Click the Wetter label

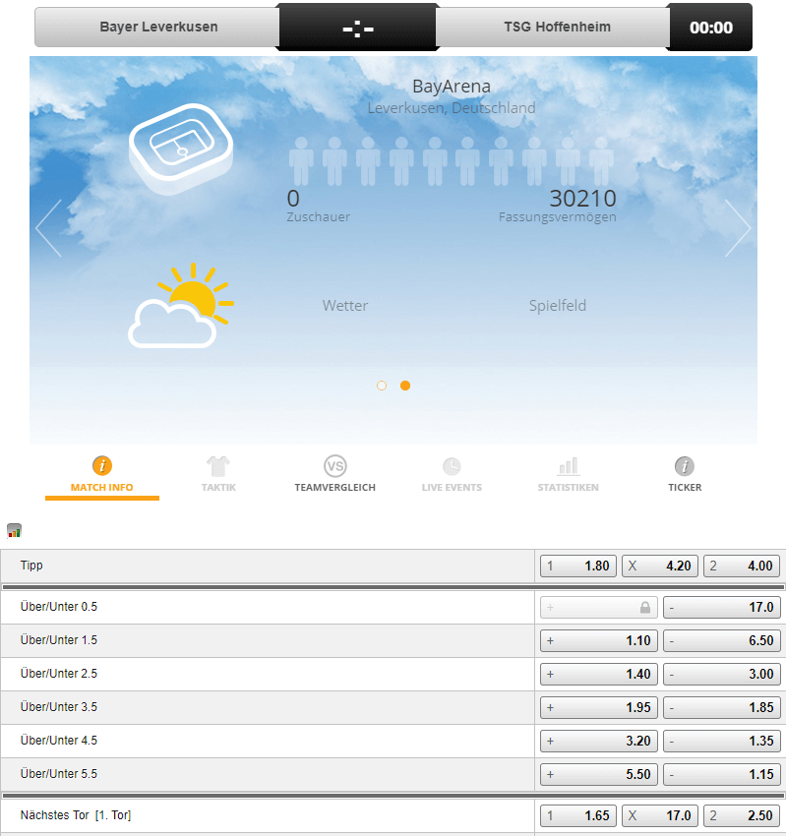click(x=345, y=306)
